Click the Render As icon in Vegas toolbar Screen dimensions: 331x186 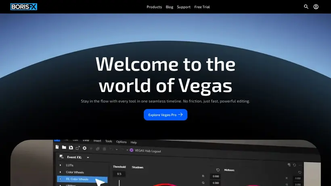tap(78, 148)
